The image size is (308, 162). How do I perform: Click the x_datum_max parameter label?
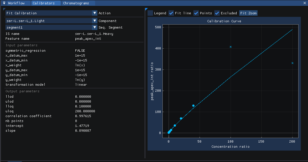click(x=17, y=55)
